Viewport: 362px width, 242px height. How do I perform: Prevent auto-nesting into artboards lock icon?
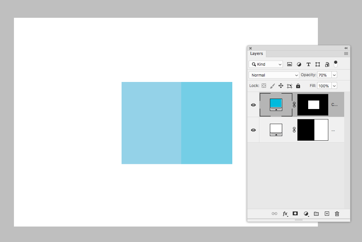point(290,86)
